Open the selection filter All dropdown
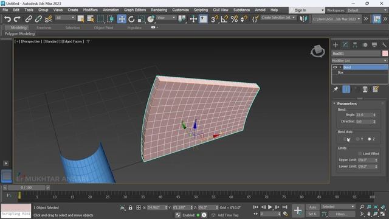The width and height of the screenshot is (389, 219). click(x=65, y=18)
